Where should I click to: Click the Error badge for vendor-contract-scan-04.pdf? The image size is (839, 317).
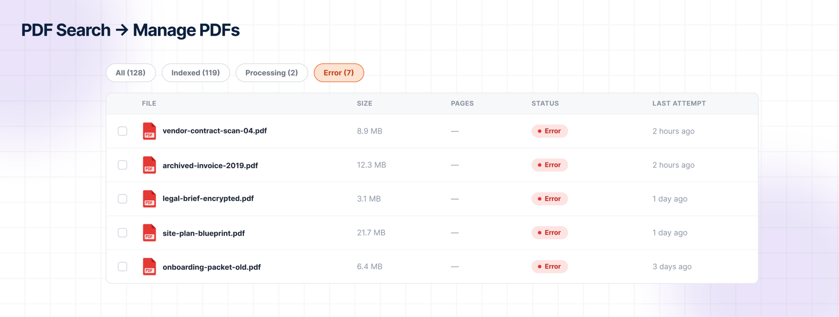point(550,131)
